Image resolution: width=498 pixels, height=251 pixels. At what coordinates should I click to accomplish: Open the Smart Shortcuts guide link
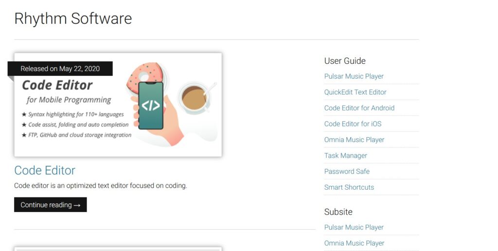tap(349, 187)
